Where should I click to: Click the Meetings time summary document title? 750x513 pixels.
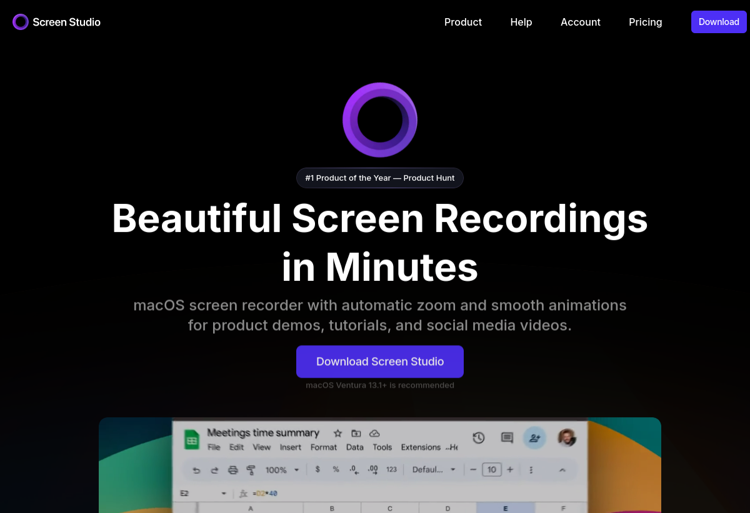(263, 433)
